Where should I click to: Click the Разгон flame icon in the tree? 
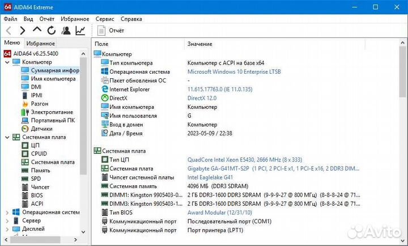[x=25, y=104]
